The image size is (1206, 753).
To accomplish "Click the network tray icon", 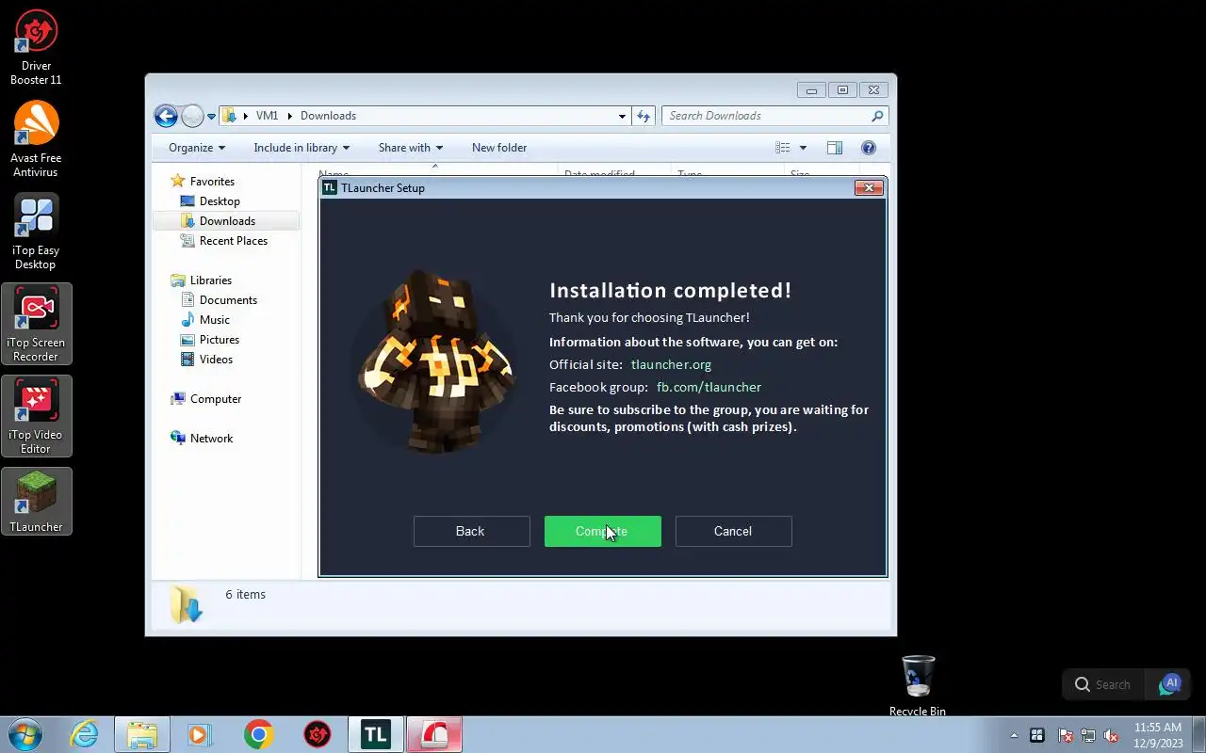I will tap(1088, 735).
